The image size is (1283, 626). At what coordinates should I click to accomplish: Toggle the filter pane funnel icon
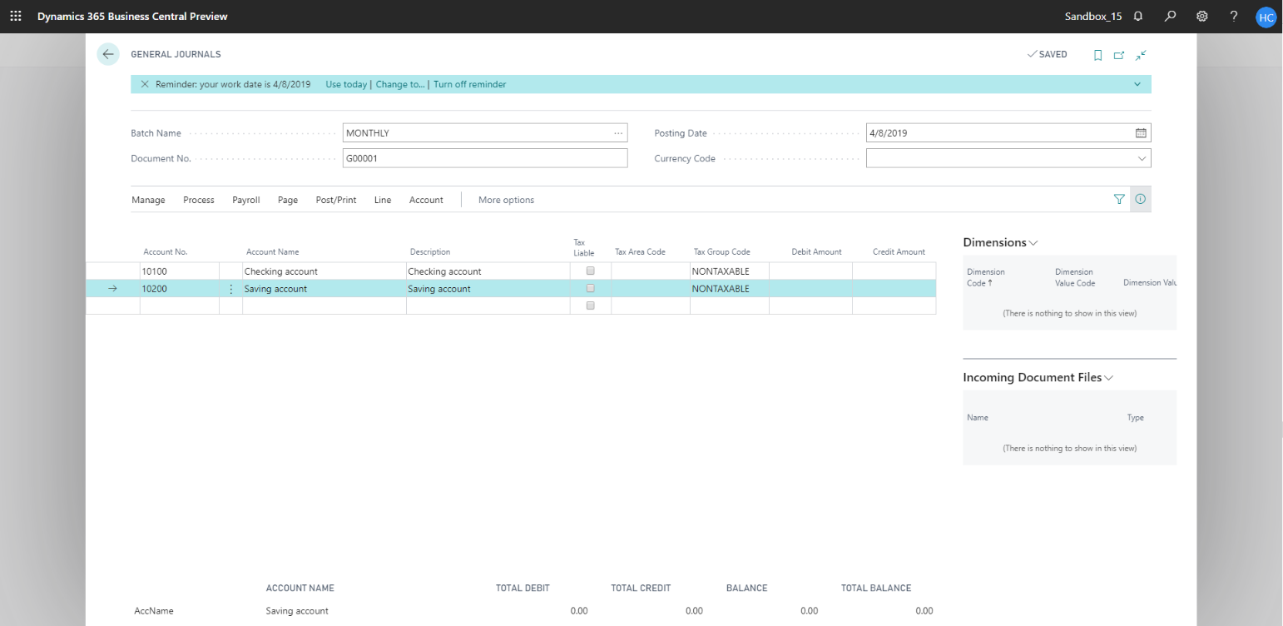click(1119, 199)
